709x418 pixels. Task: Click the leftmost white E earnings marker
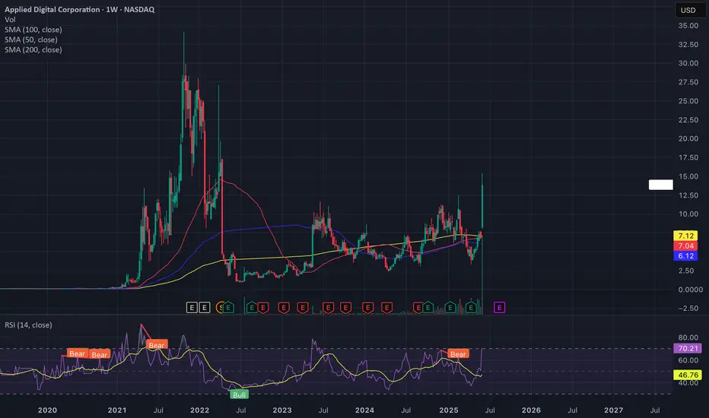point(192,308)
